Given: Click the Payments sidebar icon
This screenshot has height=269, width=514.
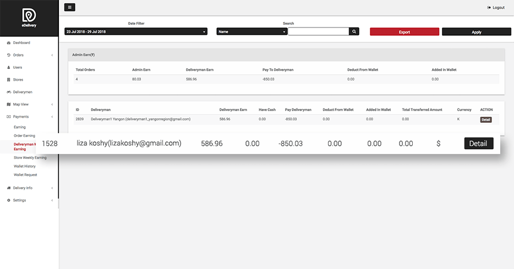Looking at the screenshot, I should 9,117.
